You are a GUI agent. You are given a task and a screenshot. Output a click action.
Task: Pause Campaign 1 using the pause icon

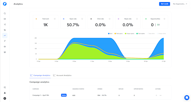[156, 95]
